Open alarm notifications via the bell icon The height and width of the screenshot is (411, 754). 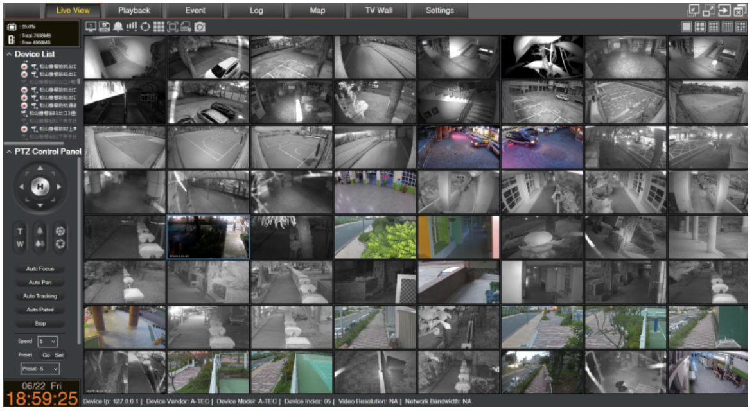tap(118, 27)
